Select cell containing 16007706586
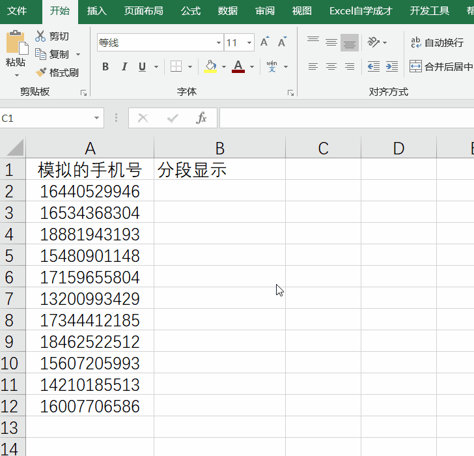This screenshot has height=456, width=474. pos(90,405)
